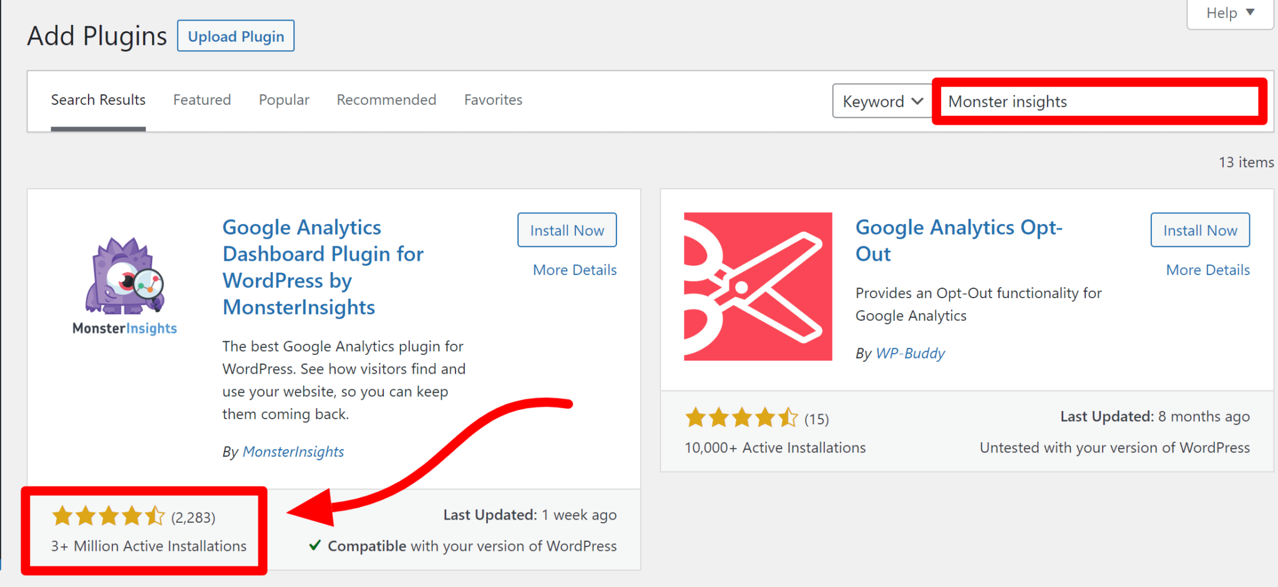This screenshot has height=587, width=1278.
Task: Open the MonsterInsights author link
Action: point(293,452)
